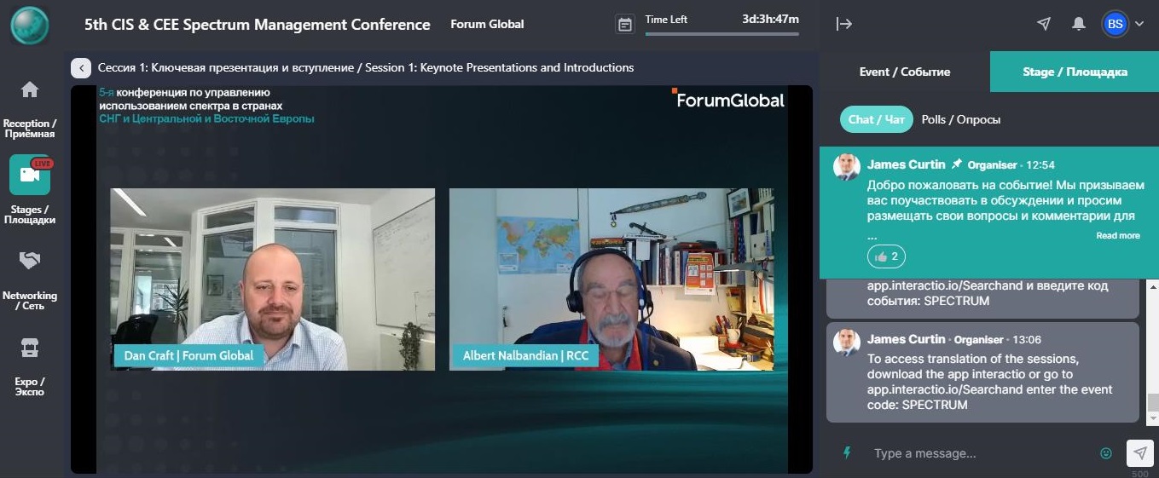Open Networking / Сеть handshake icon
1159x478 pixels.
click(x=30, y=260)
